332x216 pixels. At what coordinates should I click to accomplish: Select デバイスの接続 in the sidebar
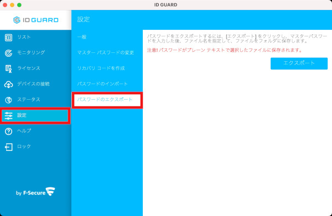click(x=35, y=84)
